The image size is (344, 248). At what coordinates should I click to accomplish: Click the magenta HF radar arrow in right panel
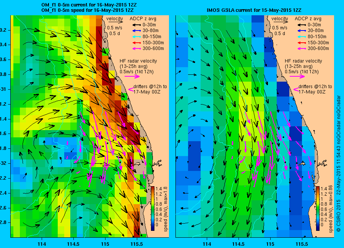[297, 76]
